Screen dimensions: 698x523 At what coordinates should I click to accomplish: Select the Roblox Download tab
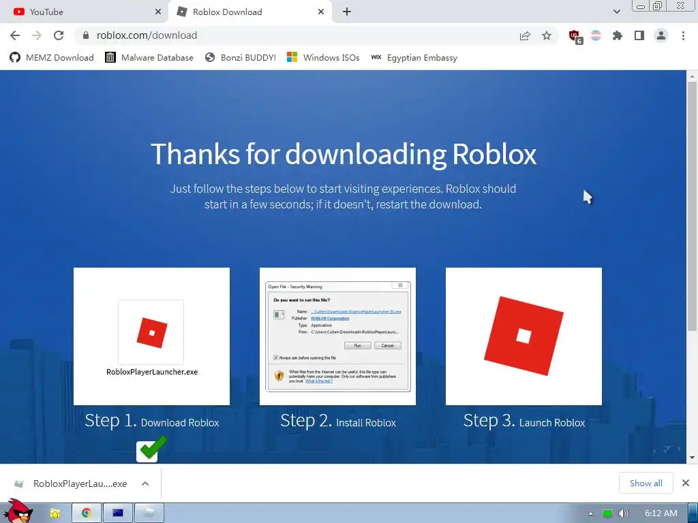[250, 12]
